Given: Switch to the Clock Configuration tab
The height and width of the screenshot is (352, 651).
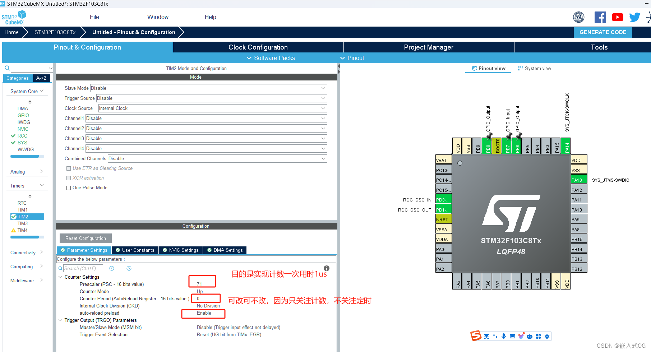Looking at the screenshot, I should pyautogui.click(x=258, y=47).
